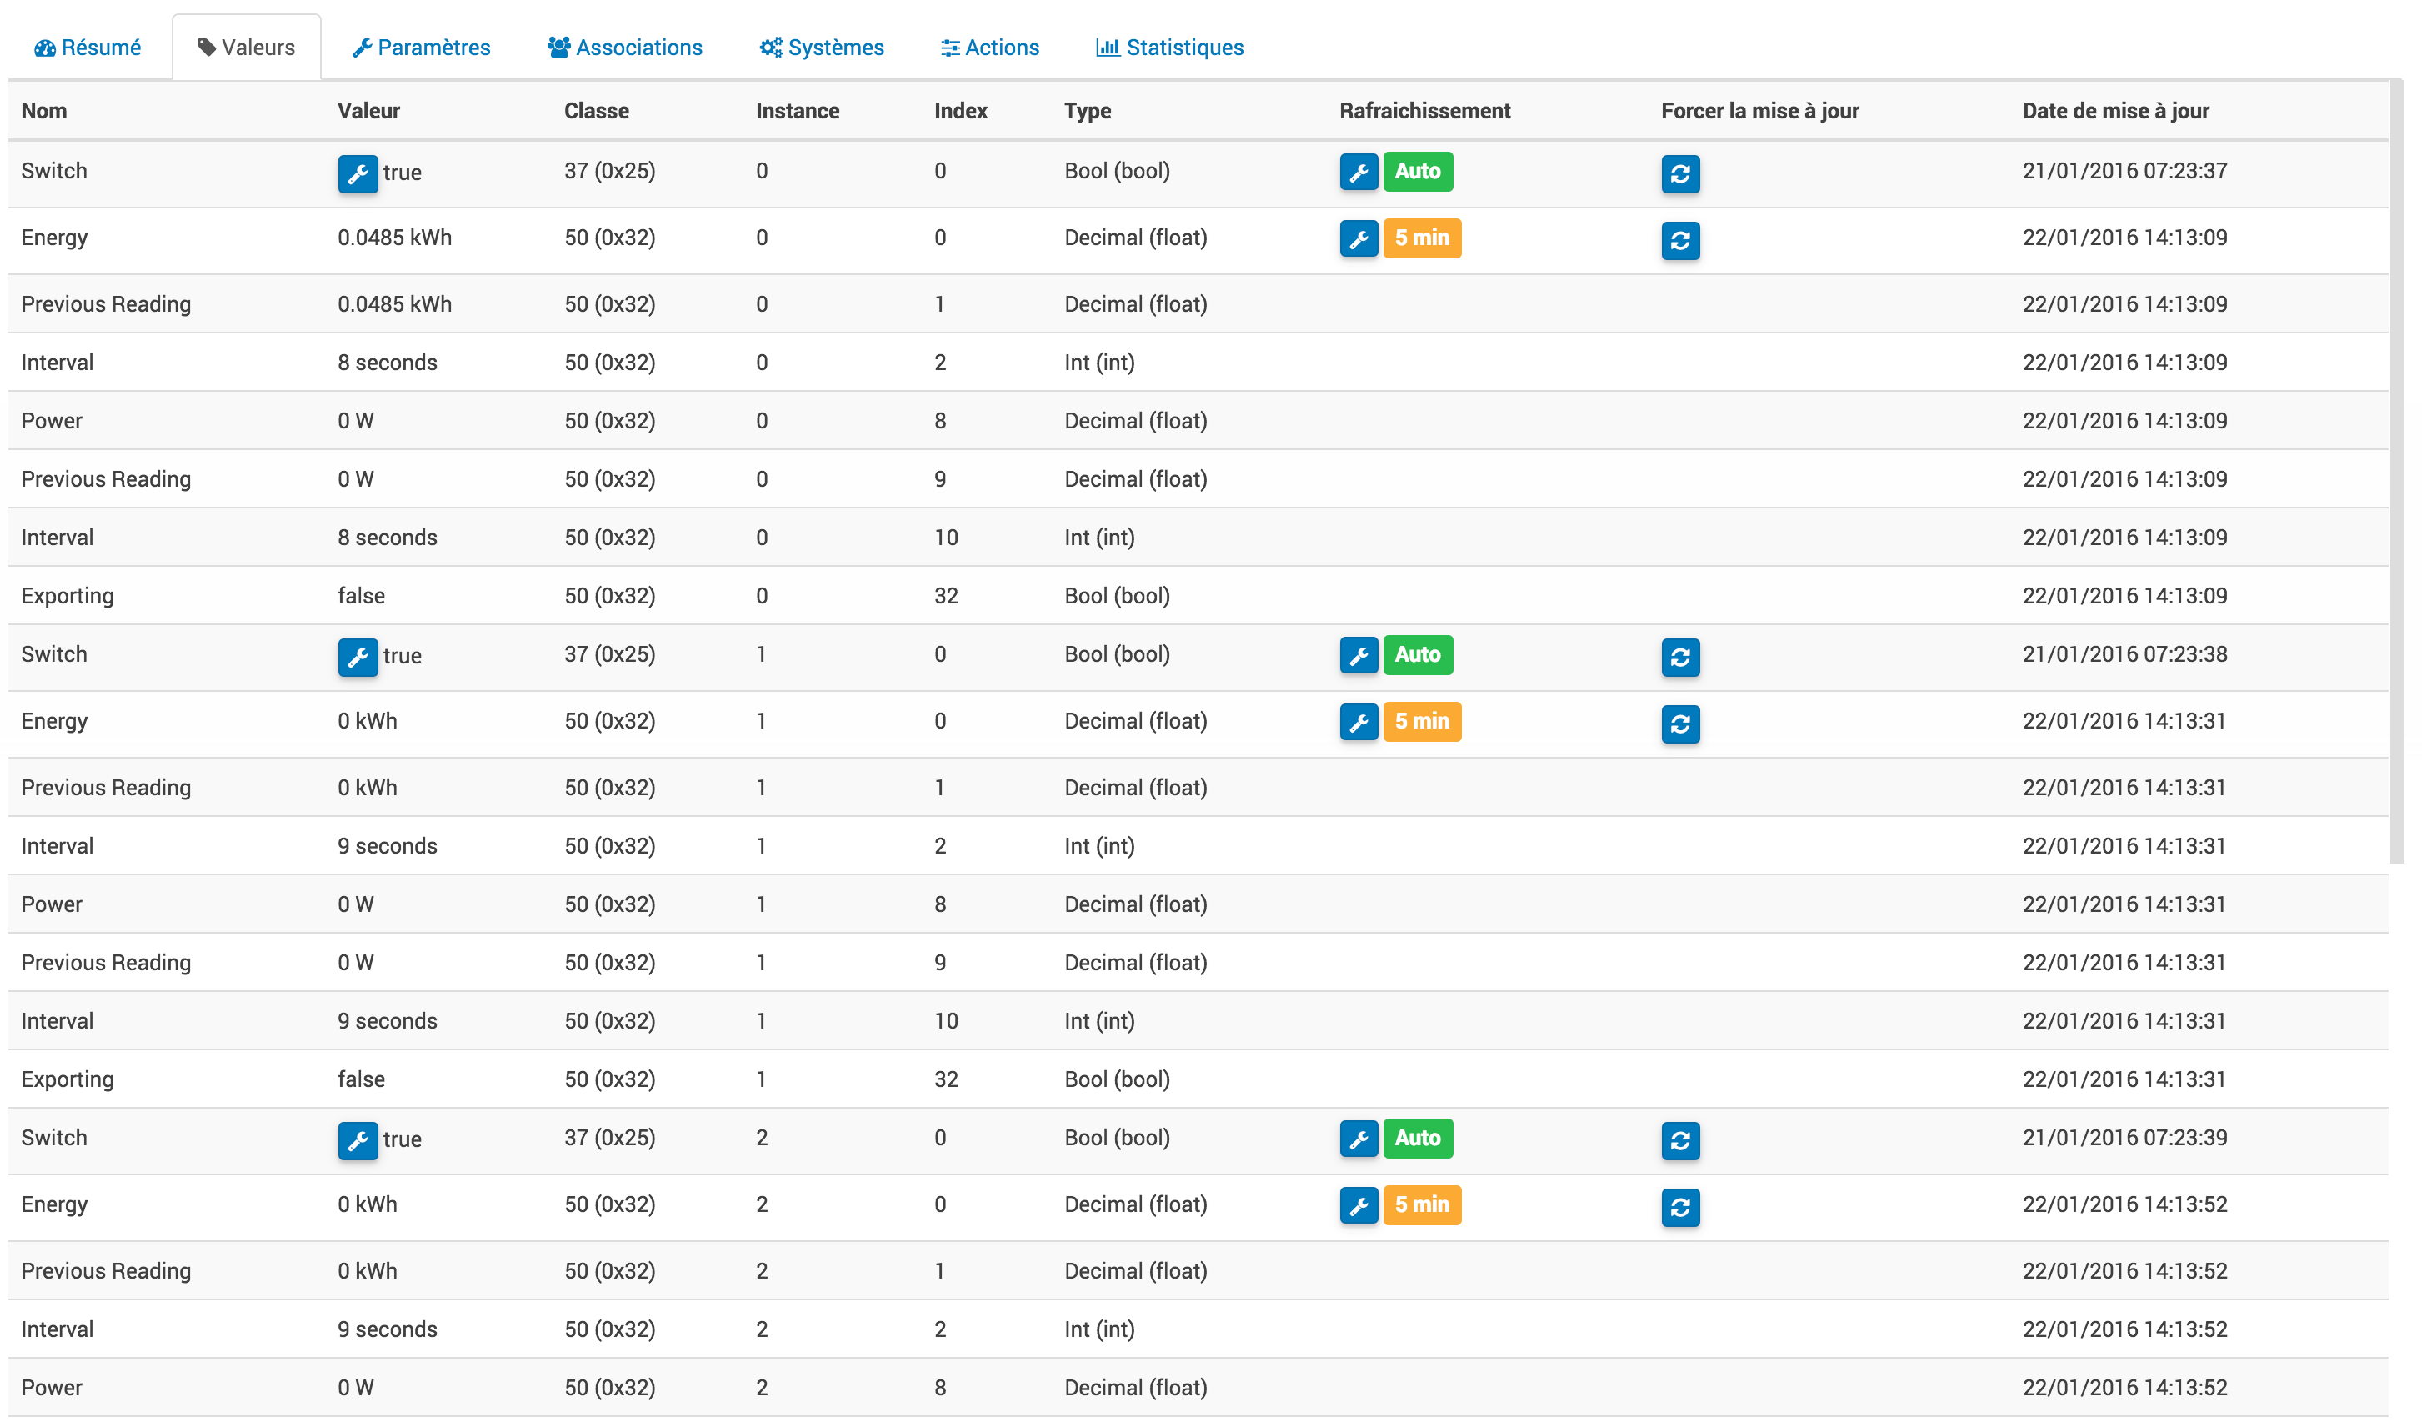Click the Classe column header
The width and height of the screenshot is (2422, 1427).
[x=596, y=111]
